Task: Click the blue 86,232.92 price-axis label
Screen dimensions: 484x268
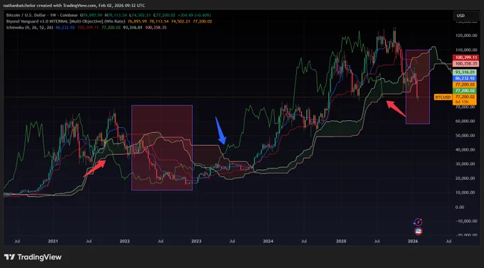Action: pyautogui.click(x=465, y=78)
